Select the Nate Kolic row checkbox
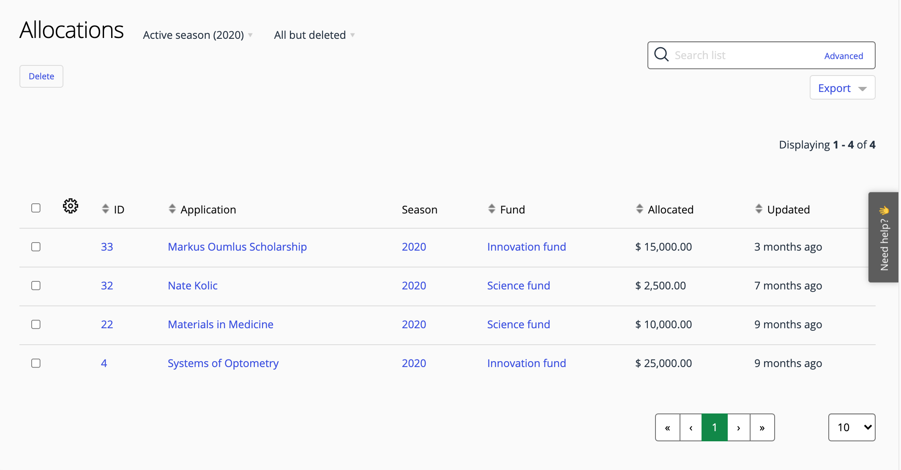 [35, 286]
